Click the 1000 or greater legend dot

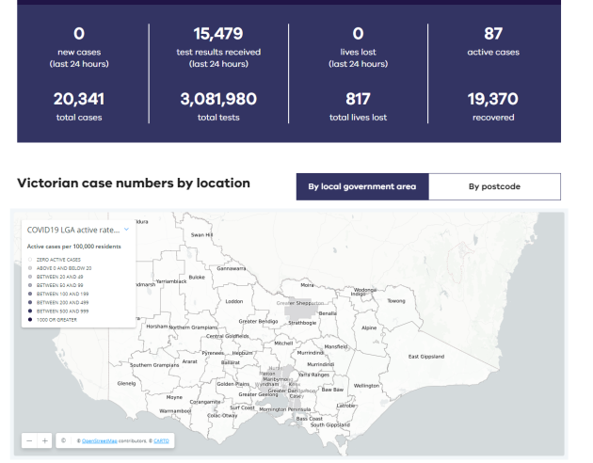30,318
